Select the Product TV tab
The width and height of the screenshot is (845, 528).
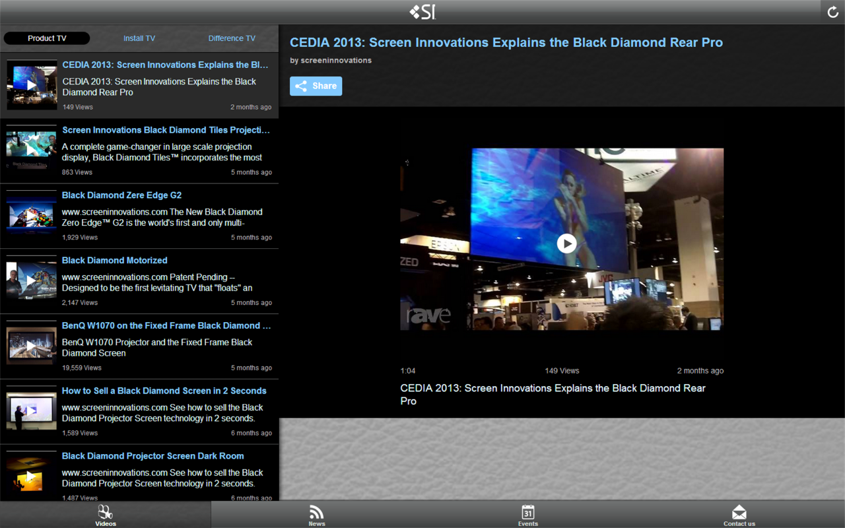(x=47, y=38)
